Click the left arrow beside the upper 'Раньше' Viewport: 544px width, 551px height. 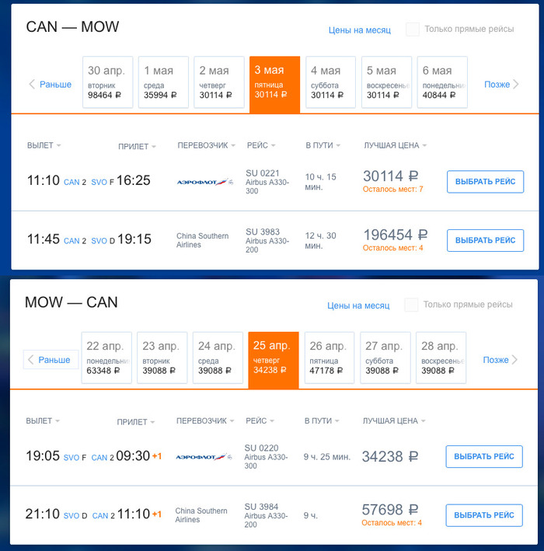pyautogui.click(x=32, y=84)
